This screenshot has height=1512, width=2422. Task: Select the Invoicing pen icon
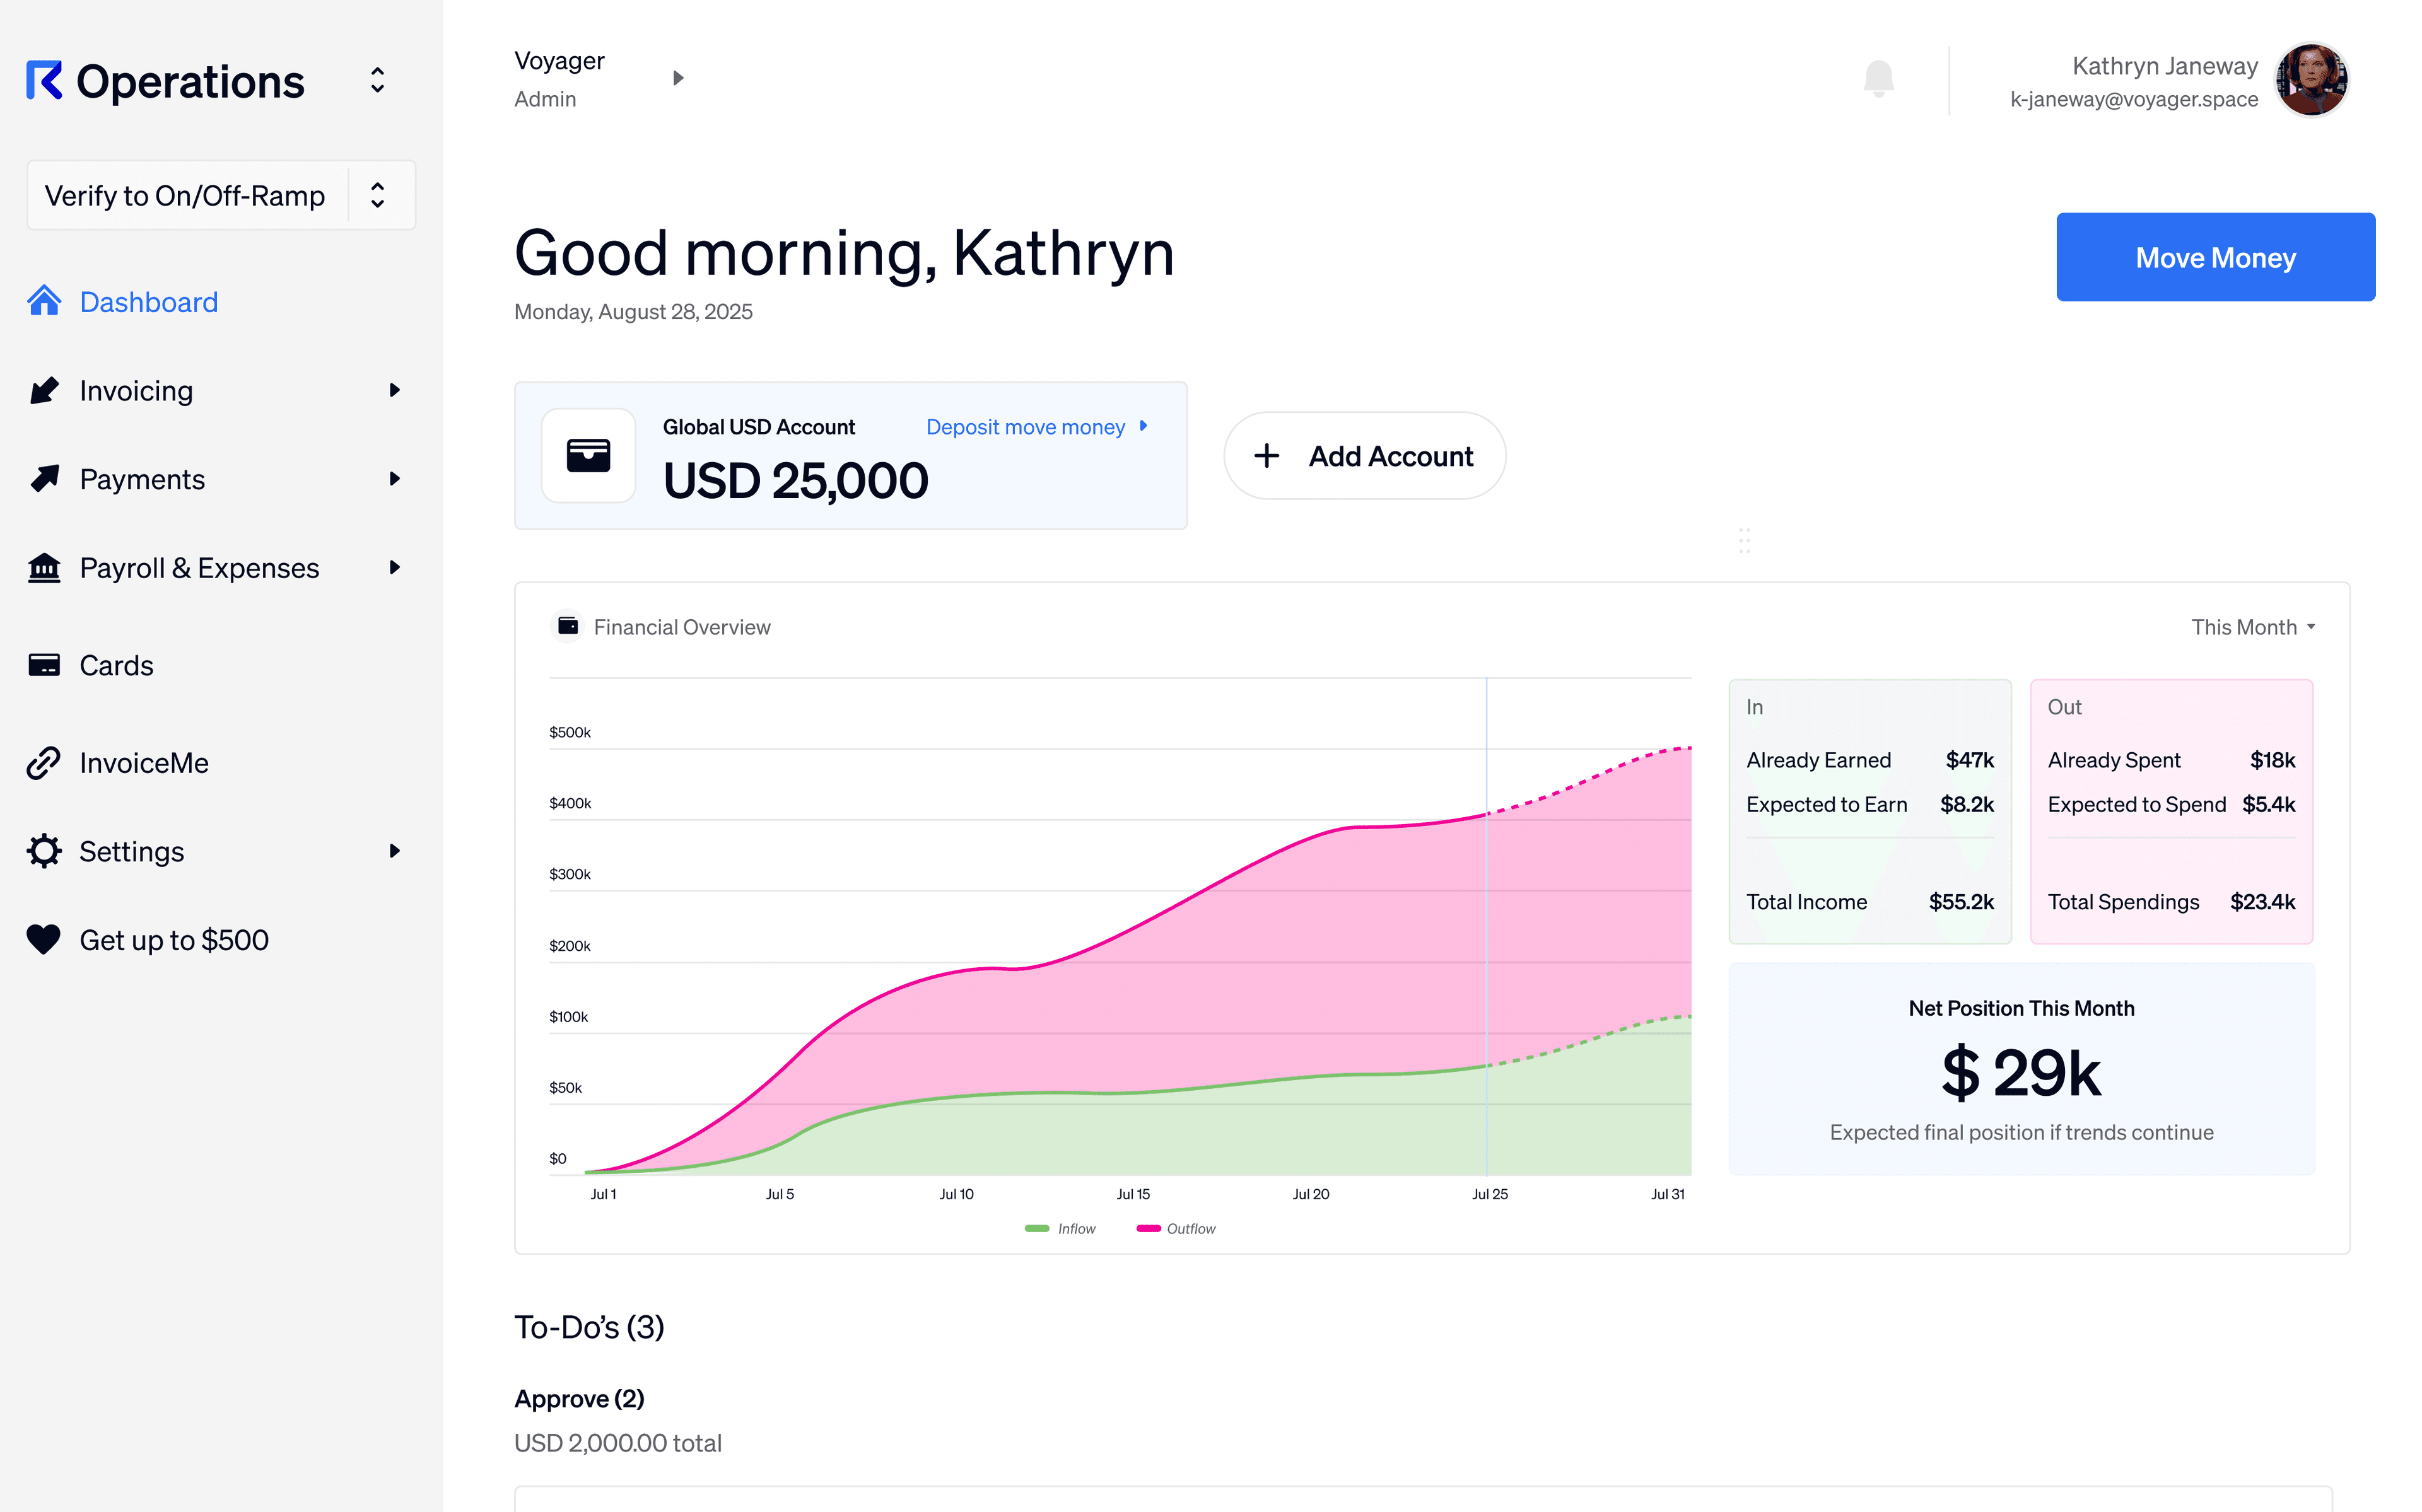(x=44, y=390)
